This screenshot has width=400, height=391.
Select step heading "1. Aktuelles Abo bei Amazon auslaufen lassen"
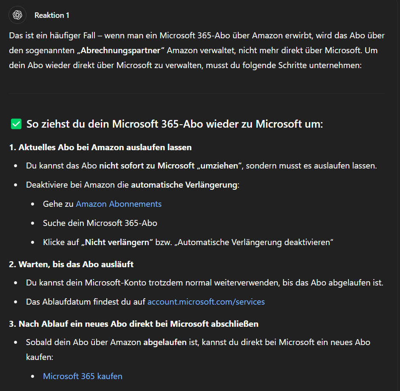100,147
